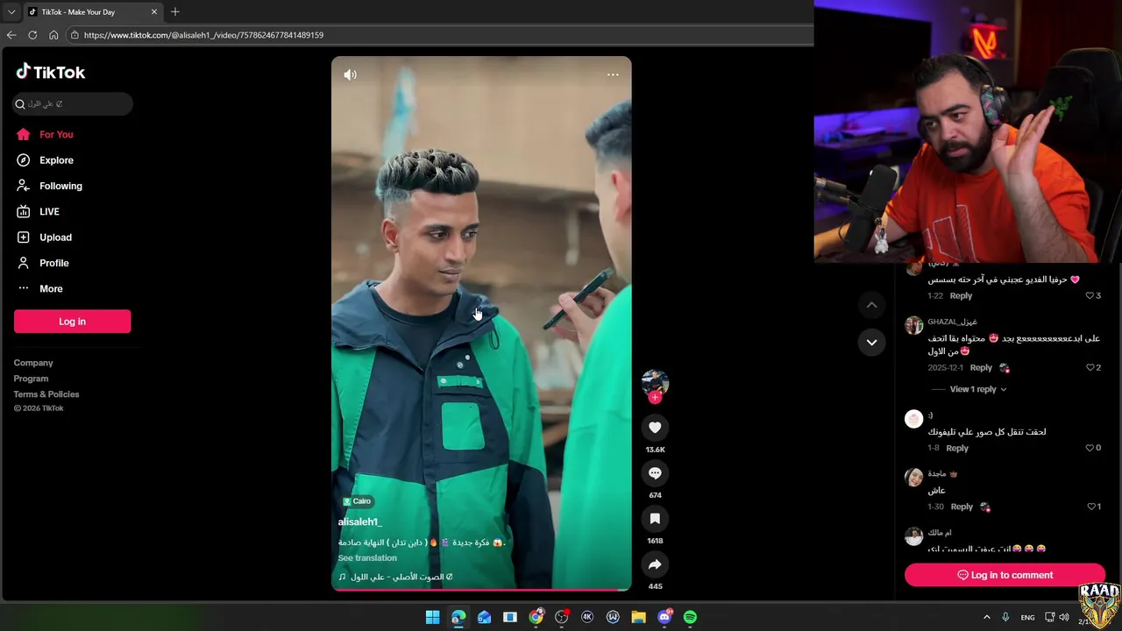This screenshot has height=631, width=1122.
Task: Reply to ماجدة's comment dated 1-30
Action: [x=962, y=507]
